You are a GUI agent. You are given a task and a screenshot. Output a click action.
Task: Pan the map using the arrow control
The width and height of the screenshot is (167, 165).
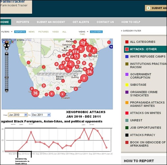coord(7,46)
